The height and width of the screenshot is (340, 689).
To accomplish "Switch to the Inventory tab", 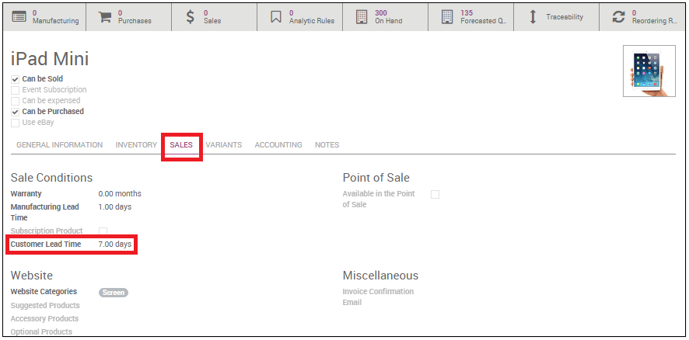I will 136,145.
